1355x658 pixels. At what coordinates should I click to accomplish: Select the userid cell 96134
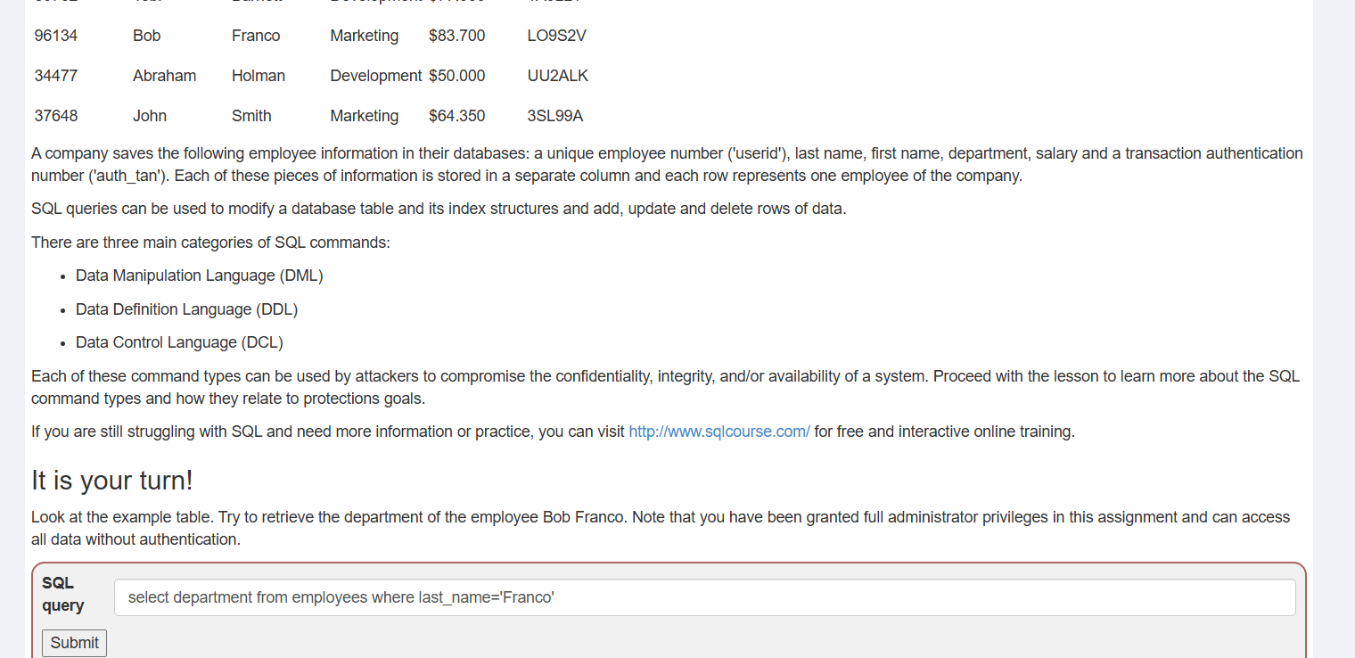(55, 36)
